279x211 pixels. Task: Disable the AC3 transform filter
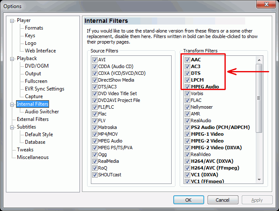[187, 66]
